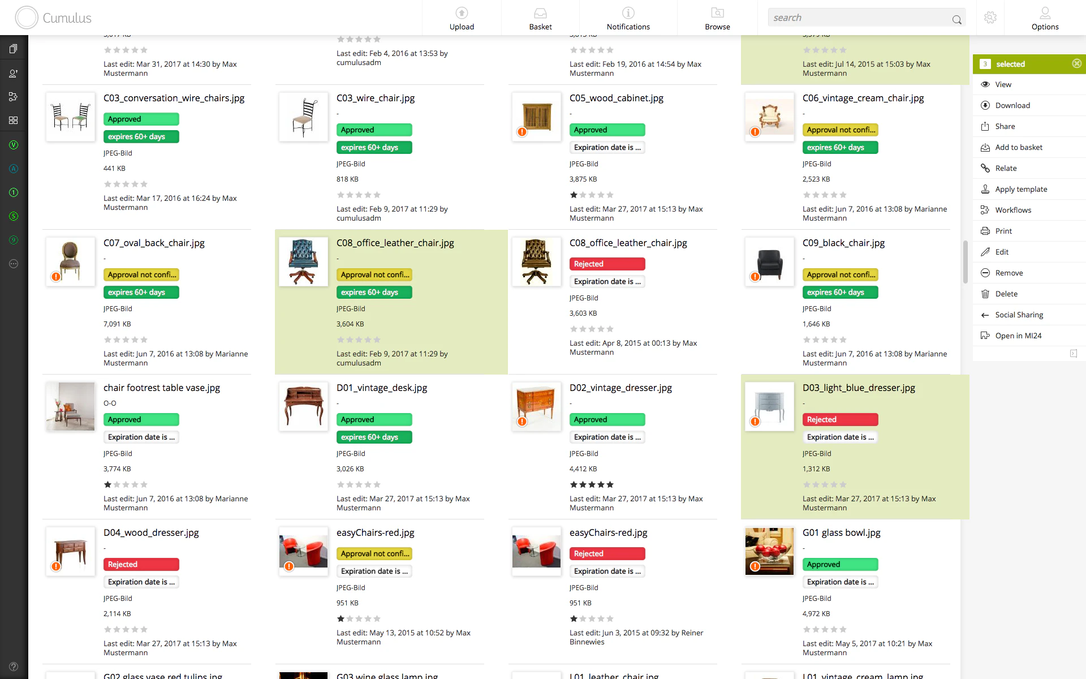The image size is (1086, 679).
Task: Open help question mark in sidebar
Action: tap(14, 667)
